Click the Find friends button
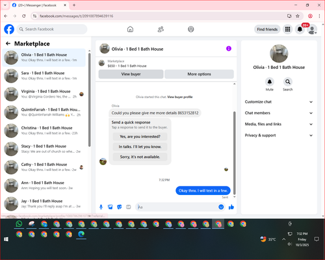The height and width of the screenshot is (260, 325). click(267, 29)
